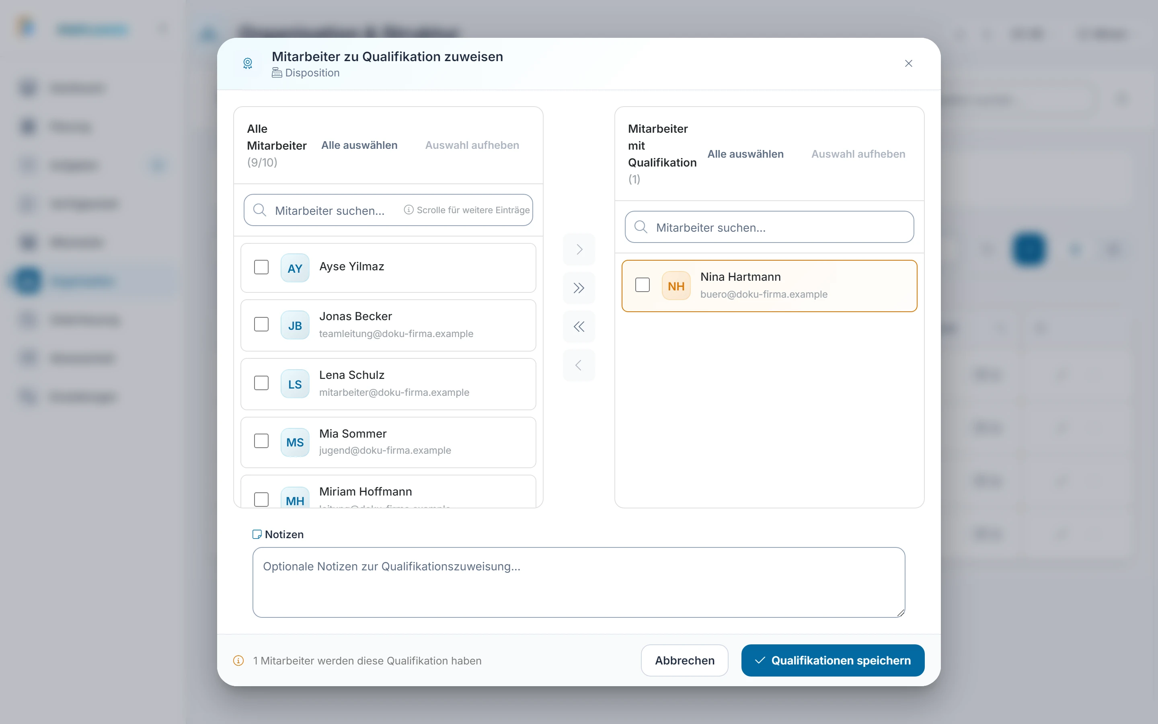Check the Nina Hartmann checkbox
This screenshot has height=724, width=1158.
coord(642,285)
